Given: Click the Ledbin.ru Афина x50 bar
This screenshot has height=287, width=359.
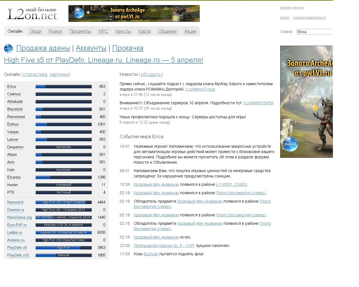Looking at the screenshot, I should [x=64, y=233].
